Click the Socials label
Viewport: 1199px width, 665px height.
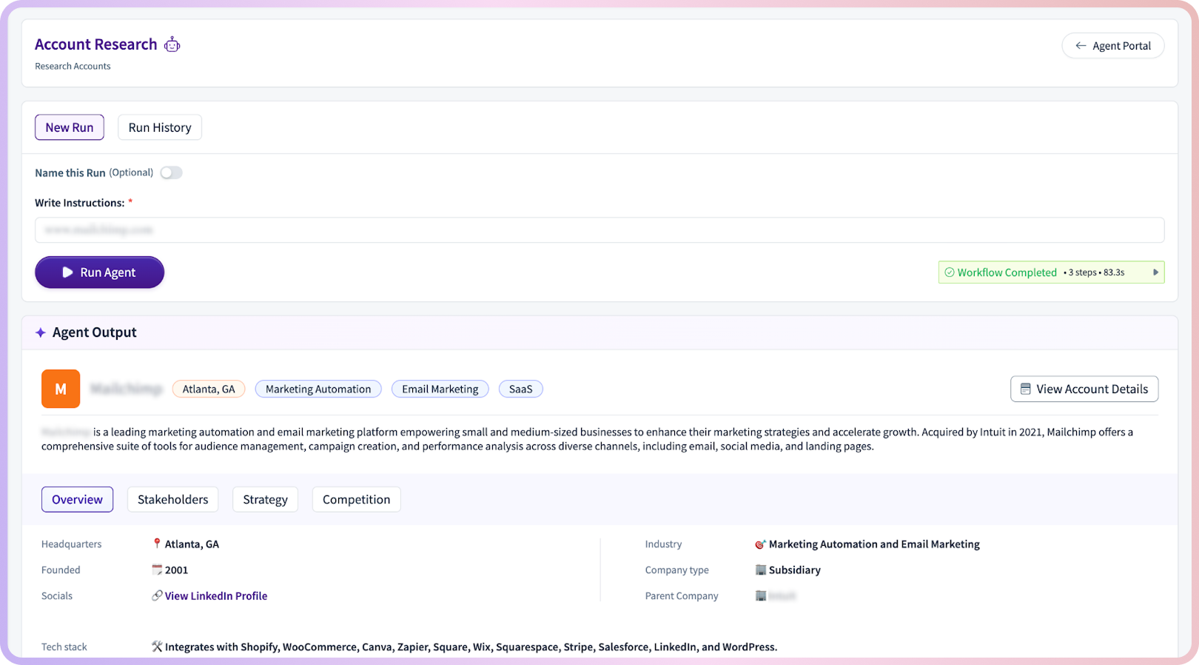(57, 595)
